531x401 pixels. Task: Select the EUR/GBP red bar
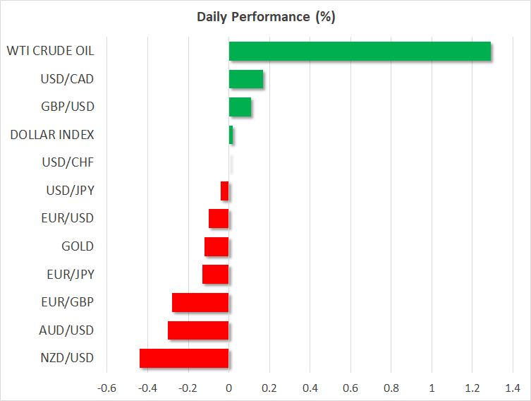coord(200,303)
